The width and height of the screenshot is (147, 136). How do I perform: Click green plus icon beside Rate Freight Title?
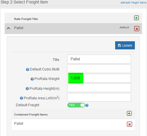click(x=136, y=18)
